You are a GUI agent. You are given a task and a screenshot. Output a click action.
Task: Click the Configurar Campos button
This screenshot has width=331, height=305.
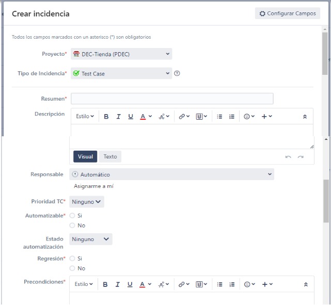(288, 13)
